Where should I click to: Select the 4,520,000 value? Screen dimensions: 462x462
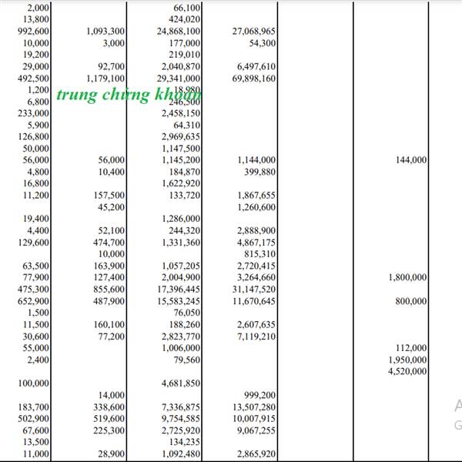pyautogui.click(x=407, y=371)
